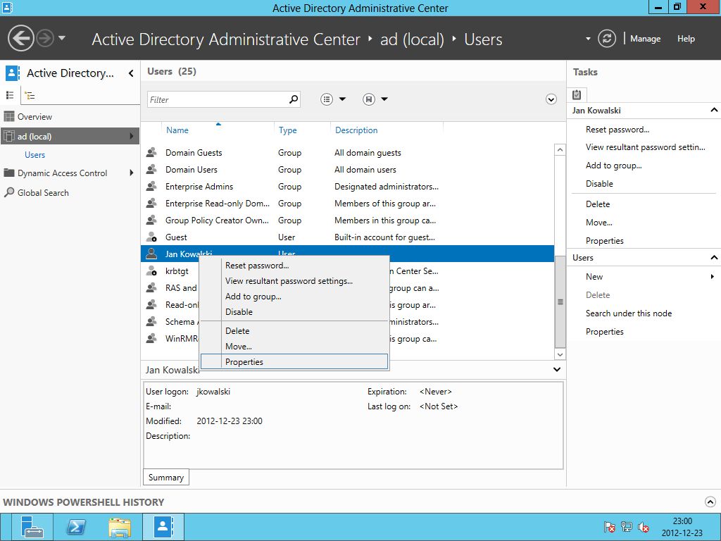The image size is (721, 541).
Task: Click the krbtgt user icon
Action: point(151,271)
